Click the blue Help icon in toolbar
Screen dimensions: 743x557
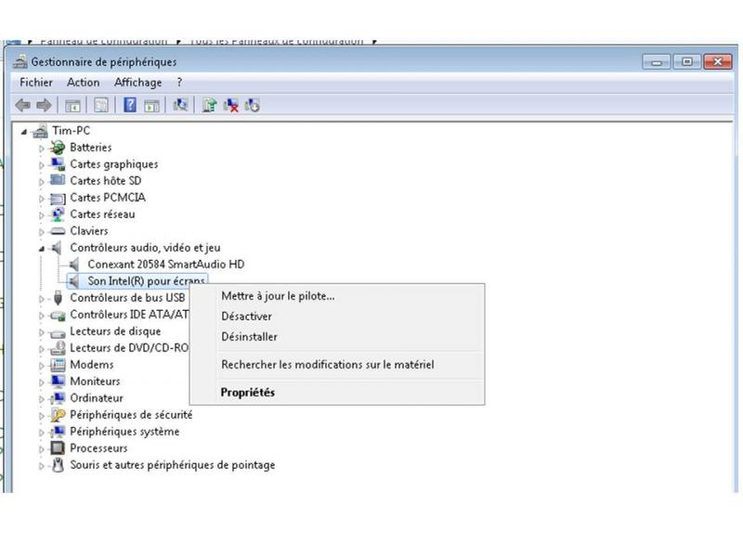click(130, 105)
